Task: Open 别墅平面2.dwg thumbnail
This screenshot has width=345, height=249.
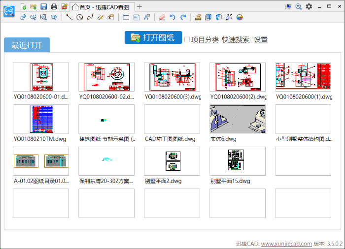Action: click(172, 161)
